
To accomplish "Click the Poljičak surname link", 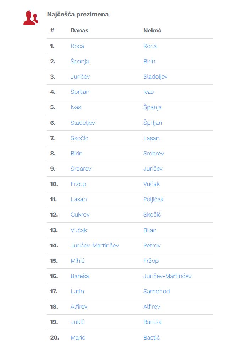I will [153, 199].
